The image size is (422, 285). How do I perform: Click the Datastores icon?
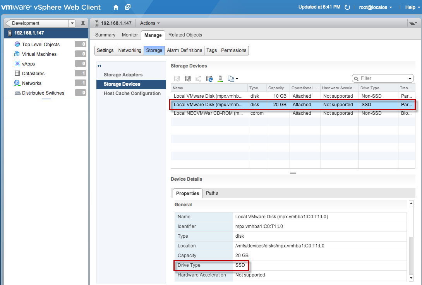pos(17,73)
